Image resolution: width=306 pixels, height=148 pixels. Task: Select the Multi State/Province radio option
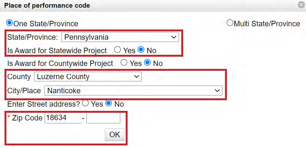coord(230,23)
